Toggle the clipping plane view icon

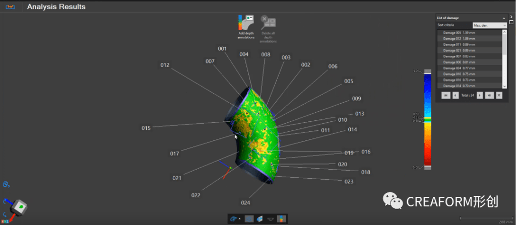pos(260,218)
